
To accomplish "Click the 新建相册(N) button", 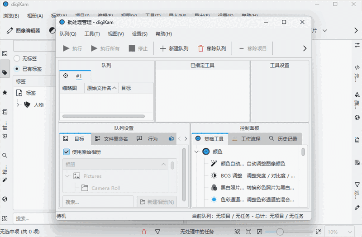I will point(157,202).
